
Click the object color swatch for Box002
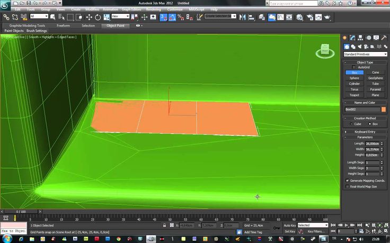(x=384, y=109)
